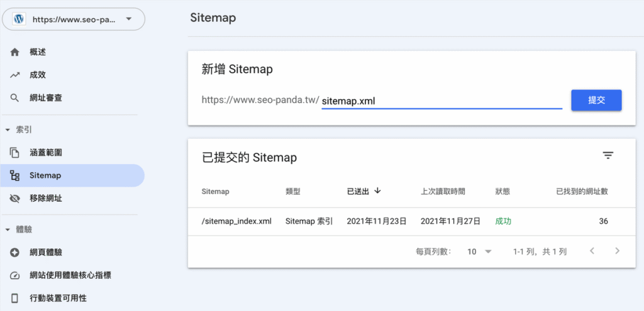
Task: Click the green 成功 status
Action: coord(503,222)
